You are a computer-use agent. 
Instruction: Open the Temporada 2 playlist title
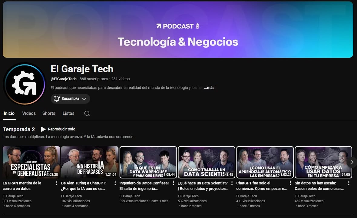click(x=19, y=129)
